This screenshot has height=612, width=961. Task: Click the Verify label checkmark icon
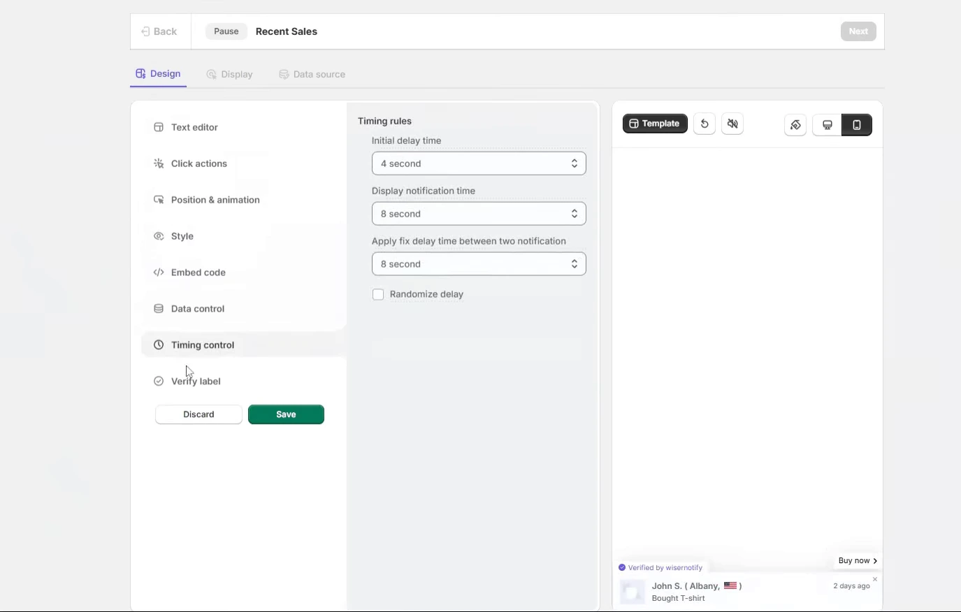[x=159, y=381]
